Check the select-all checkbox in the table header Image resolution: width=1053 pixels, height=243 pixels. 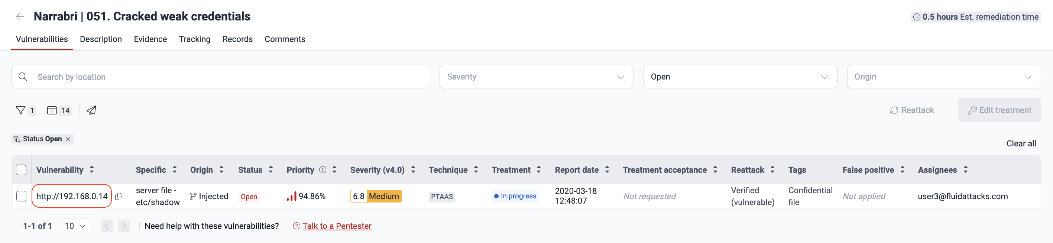(21, 169)
